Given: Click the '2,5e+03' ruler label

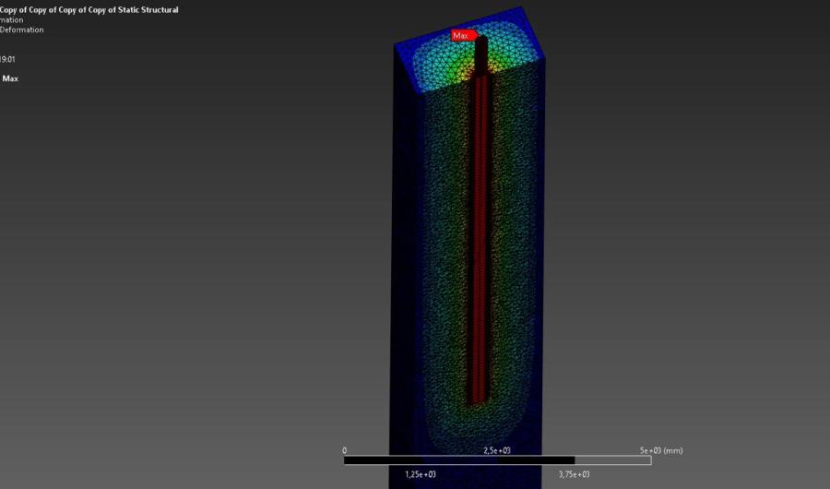Looking at the screenshot, I should point(497,450).
